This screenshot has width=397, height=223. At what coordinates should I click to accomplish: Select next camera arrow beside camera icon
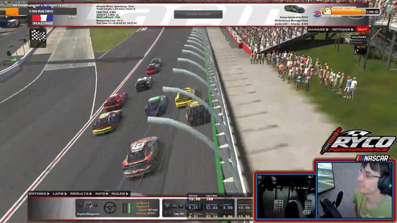[x=96, y=205]
